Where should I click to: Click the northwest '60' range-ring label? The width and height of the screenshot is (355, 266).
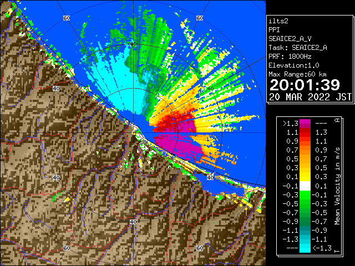[67, 18]
